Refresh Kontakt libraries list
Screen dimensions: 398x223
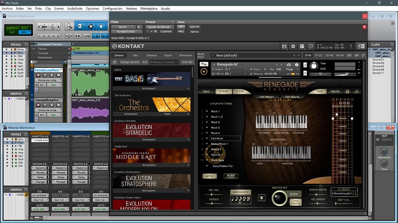tap(115, 62)
